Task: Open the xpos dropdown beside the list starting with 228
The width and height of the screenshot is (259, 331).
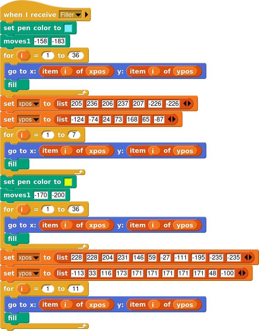Action: (x=28, y=257)
